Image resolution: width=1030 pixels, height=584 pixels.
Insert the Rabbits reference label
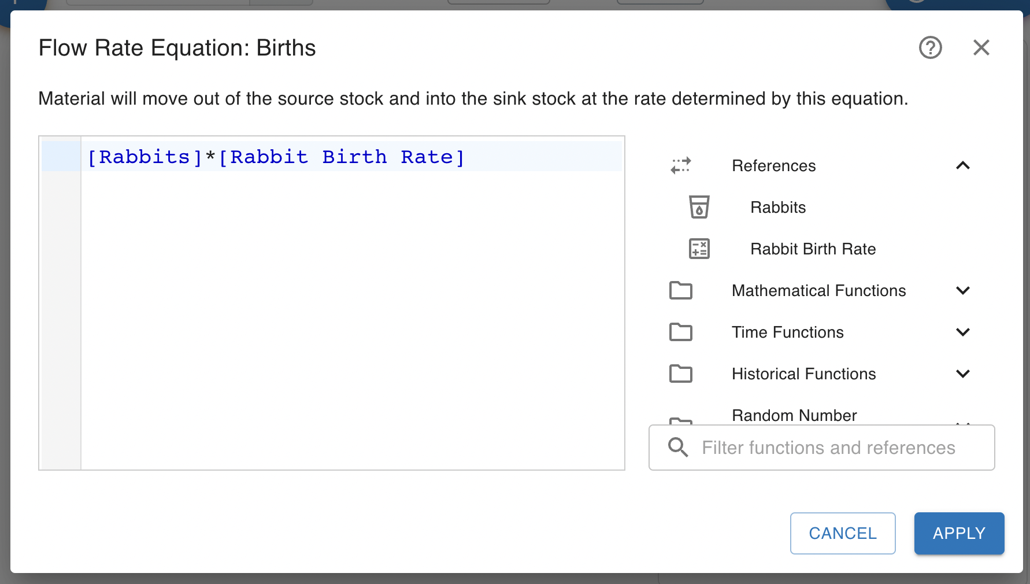click(x=777, y=208)
